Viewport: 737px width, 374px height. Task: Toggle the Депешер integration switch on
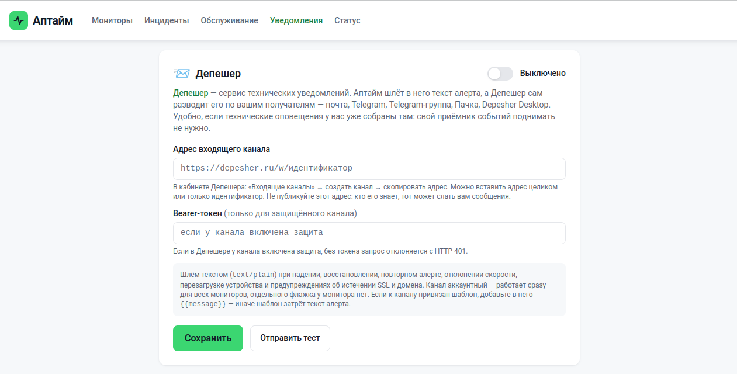tap(500, 74)
